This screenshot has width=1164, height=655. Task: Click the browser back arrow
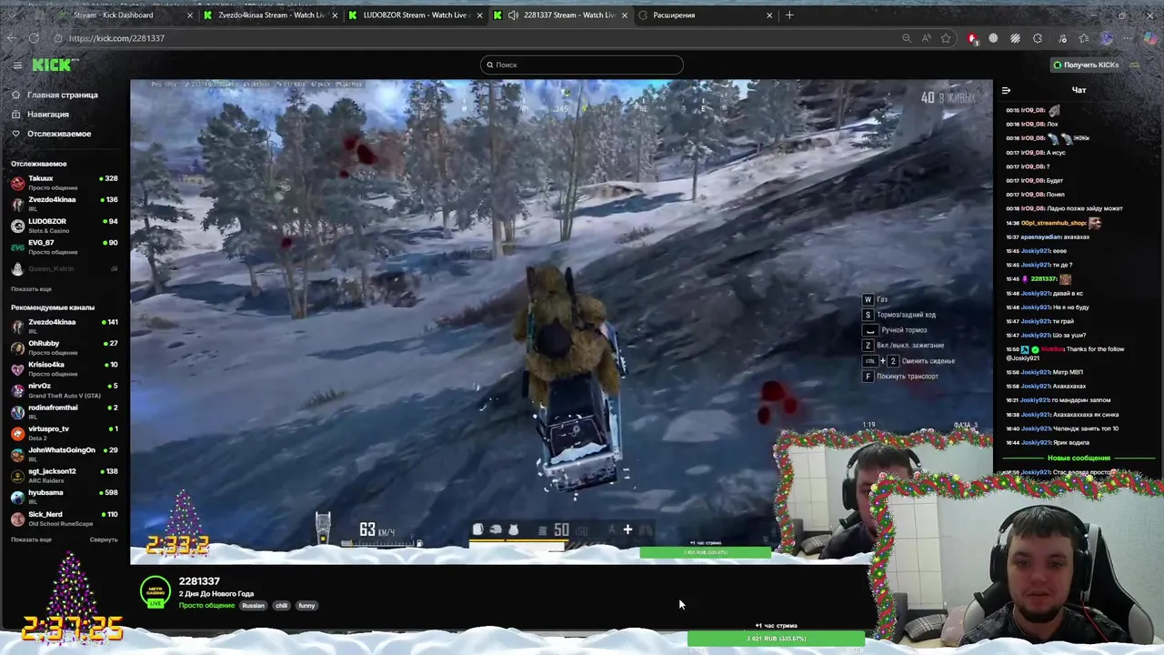click(12, 38)
